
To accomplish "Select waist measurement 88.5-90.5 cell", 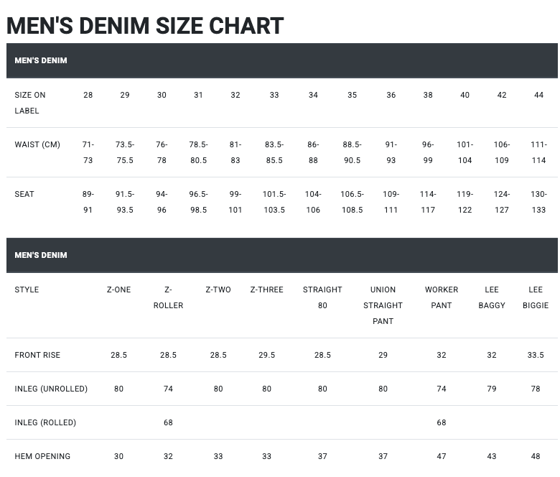I will pyautogui.click(x=352, y=152).
